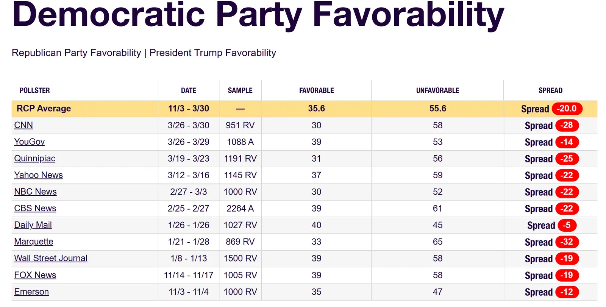Open the YouGov poll link

[x=29, y=142]
